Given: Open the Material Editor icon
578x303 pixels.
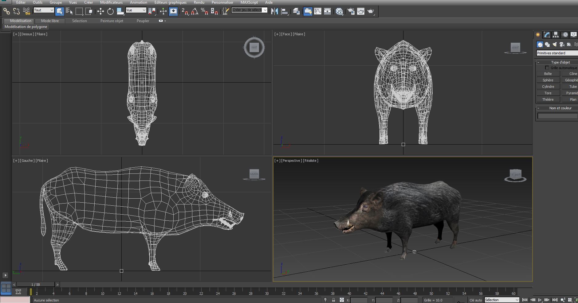Looking at the screenshot, I should [339, 11].
